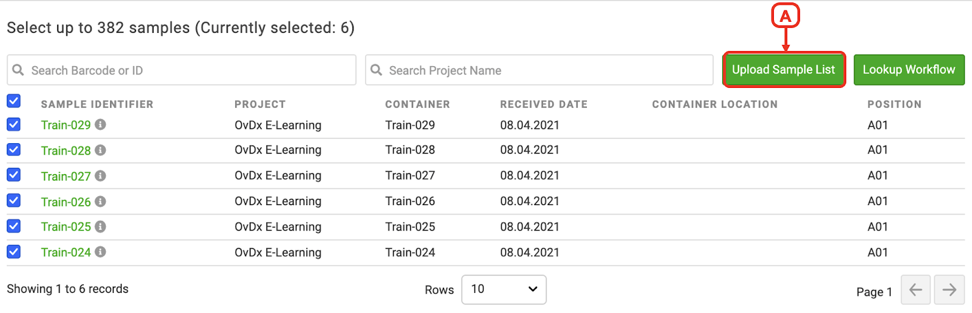Screen dimensions: 972x313
Task: Focus the Search Project Name field
Action: (x=539, y=70)
